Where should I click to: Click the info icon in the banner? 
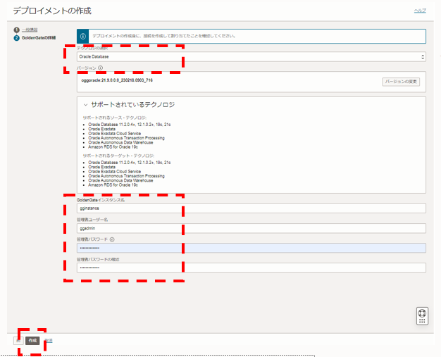[83, 36]
